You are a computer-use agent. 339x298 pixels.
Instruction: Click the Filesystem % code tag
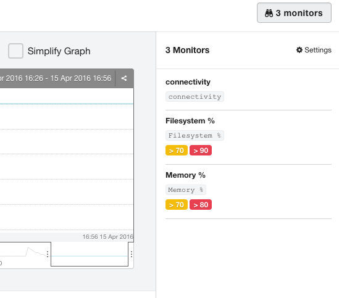click(x=195, y=136)
